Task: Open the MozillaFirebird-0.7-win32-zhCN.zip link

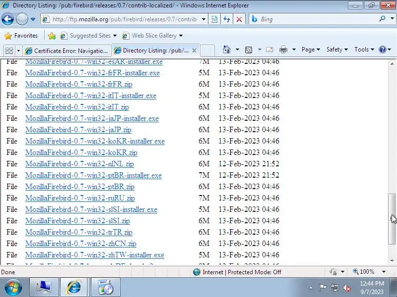Action: (x=81, y=244)
